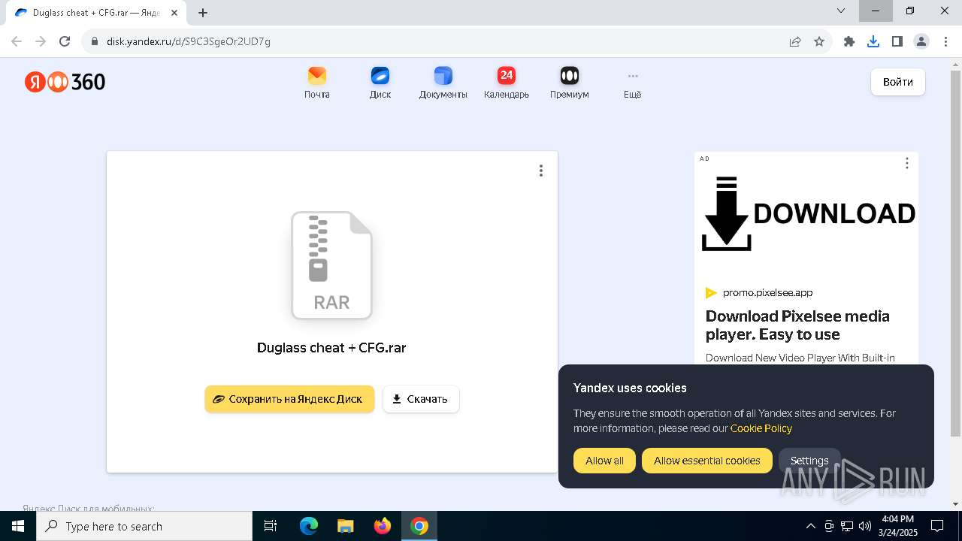Open the taskbar clock 4:04 PM
This screenshot has width=962, height=541.
tap(897, 526)
